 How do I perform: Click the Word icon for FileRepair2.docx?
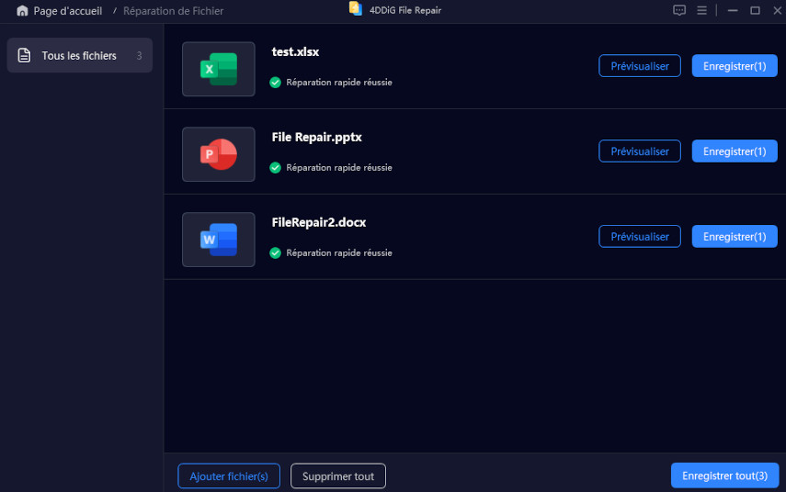(x=219, y=240)
